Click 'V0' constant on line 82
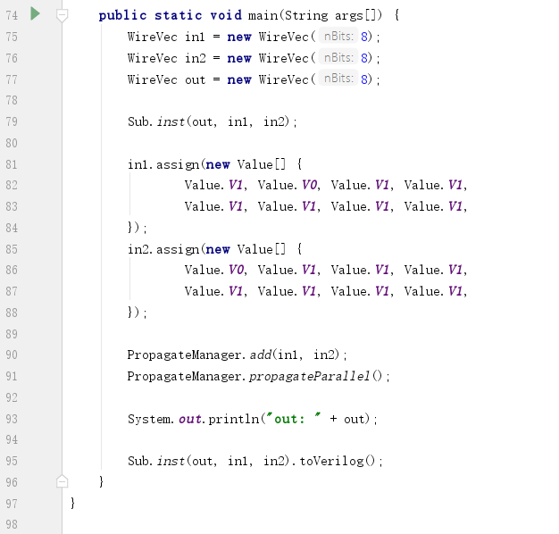Image resolution: width=559 pixels, height=534 pixels. pos(310,185)
